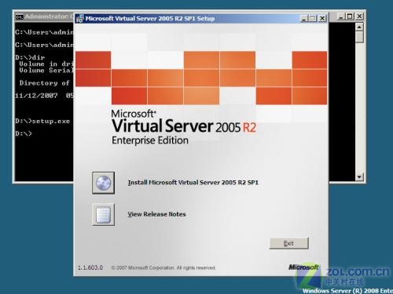Click the Administrator command prompt title icon
Viewport: 393px width, 294px height.
click(20, 16)
